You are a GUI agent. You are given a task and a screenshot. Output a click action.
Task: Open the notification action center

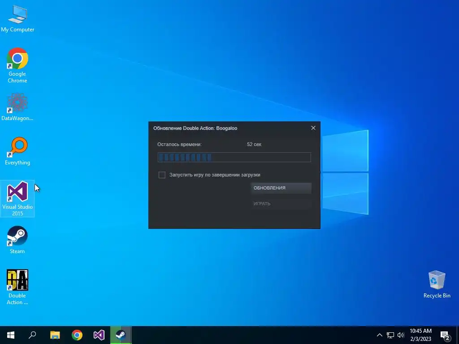coord(445,335)
